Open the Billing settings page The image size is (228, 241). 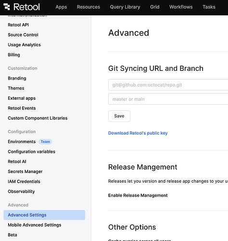click(x=14, y=55)
